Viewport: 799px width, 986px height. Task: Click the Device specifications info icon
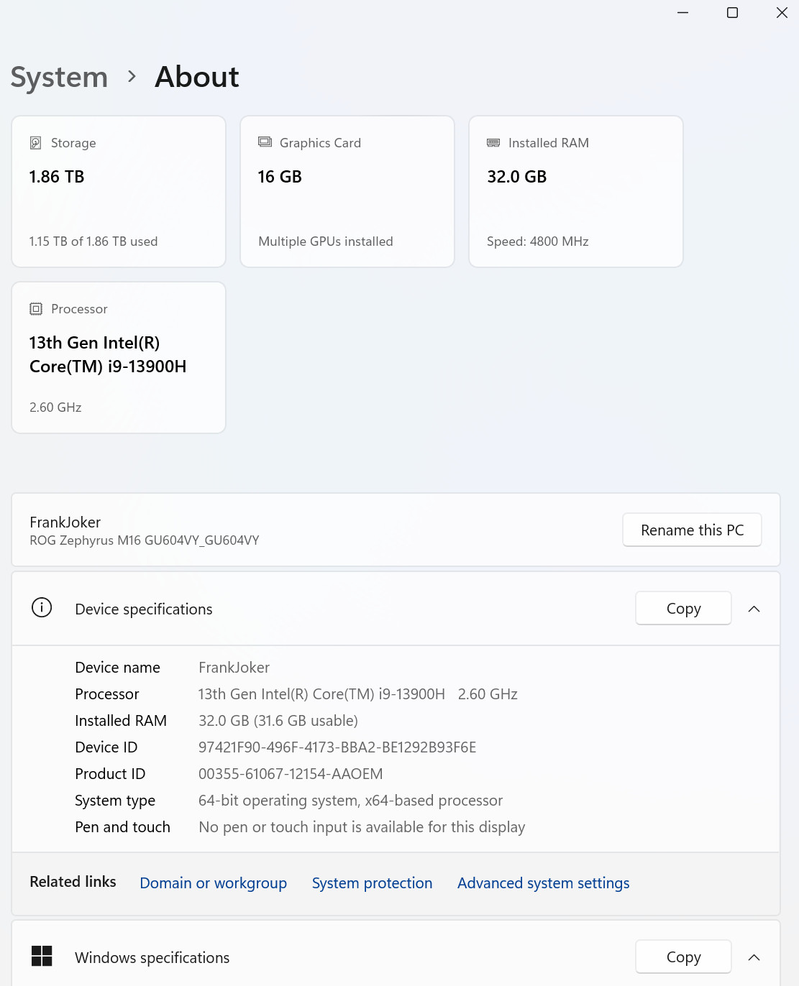coord(42,608)
